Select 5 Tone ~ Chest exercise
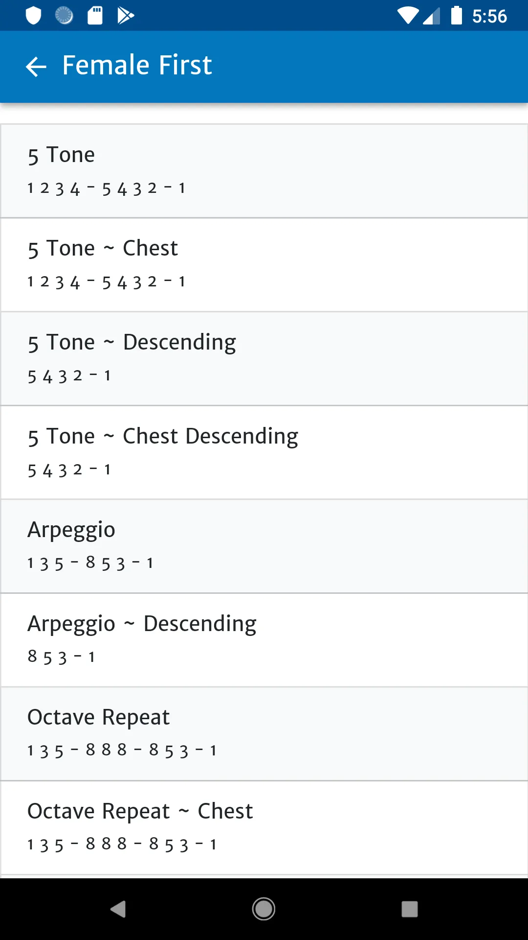The image size is (528, 940). click(x=264, y=265)
